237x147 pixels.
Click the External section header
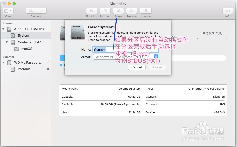pyautogui.click(x=8, y=57)
